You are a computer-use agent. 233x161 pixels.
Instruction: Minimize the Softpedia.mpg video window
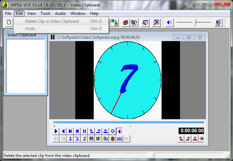[x=178, y=37]
